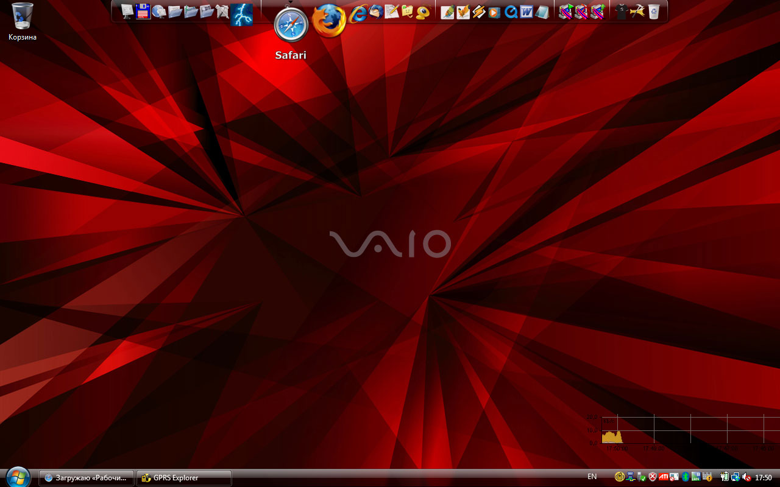
Task: Click the blue lightning bolt dock icon
Action: 242,15
